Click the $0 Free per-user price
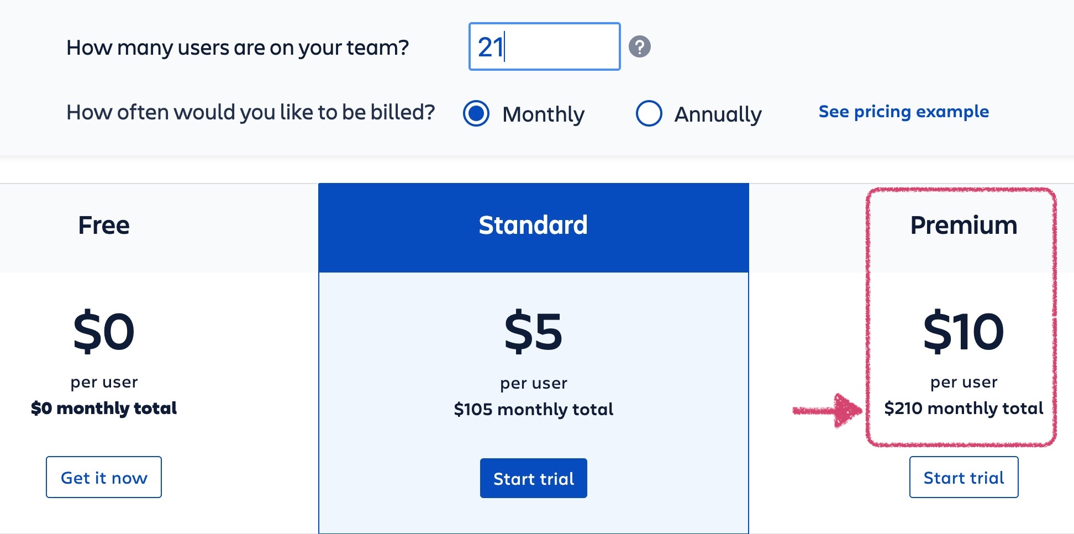Image resolution: width=1074 pixels, height=534 pixels. (104, 332)
